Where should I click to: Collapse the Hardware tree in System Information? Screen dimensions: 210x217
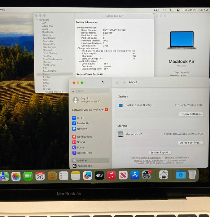click(37, 20)
